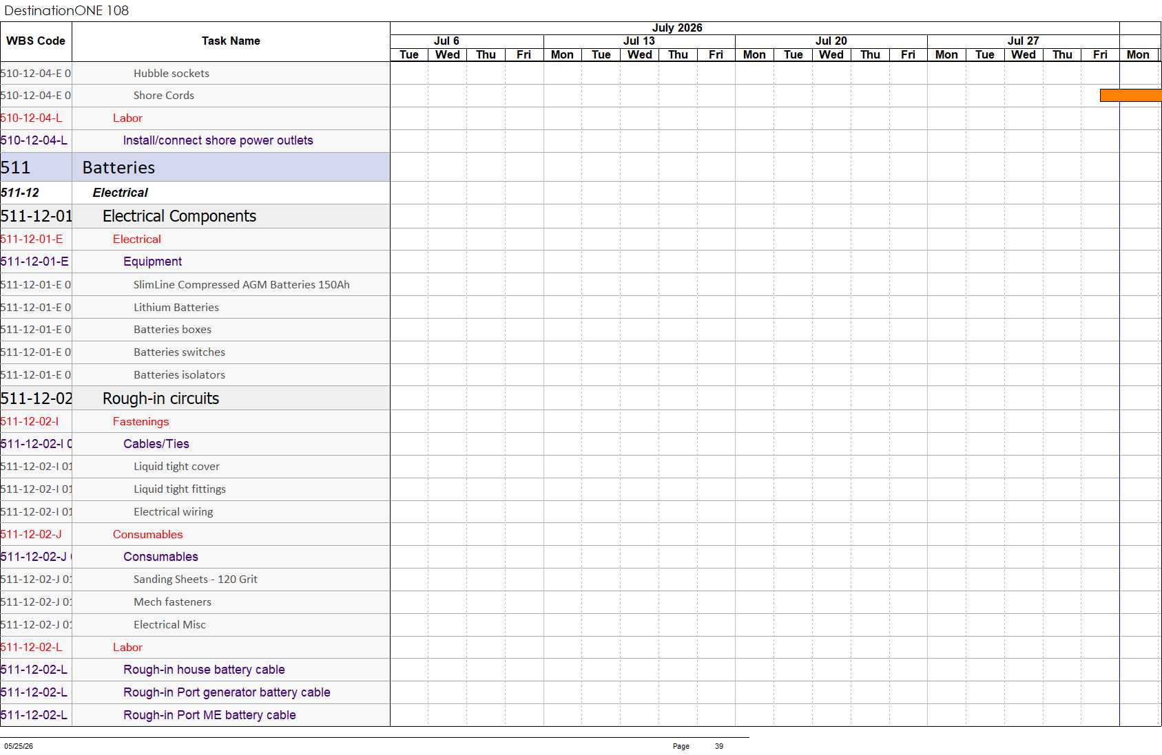Screen dimensions: 1162x755
Task: Click Fri day header under Jul 27
Action: [1100, 55]
